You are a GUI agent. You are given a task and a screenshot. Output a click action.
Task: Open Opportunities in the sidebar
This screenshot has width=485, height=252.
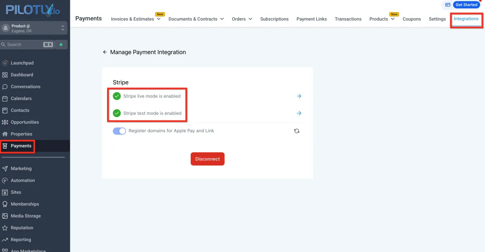pyautogui.click(x=25, y=122)
